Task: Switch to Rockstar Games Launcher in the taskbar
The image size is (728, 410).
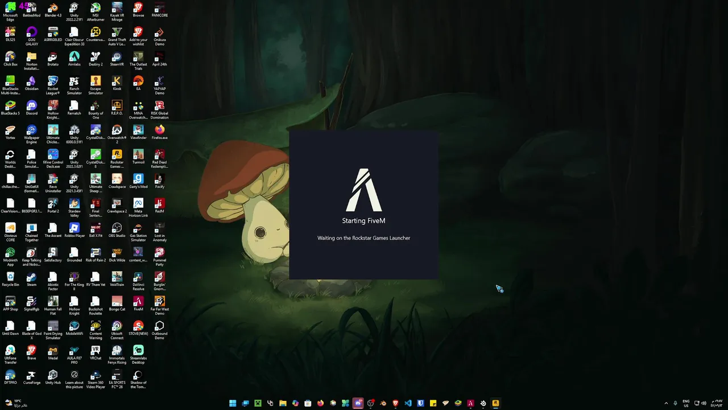Action: pyautogui.click(x=495, y=403)
